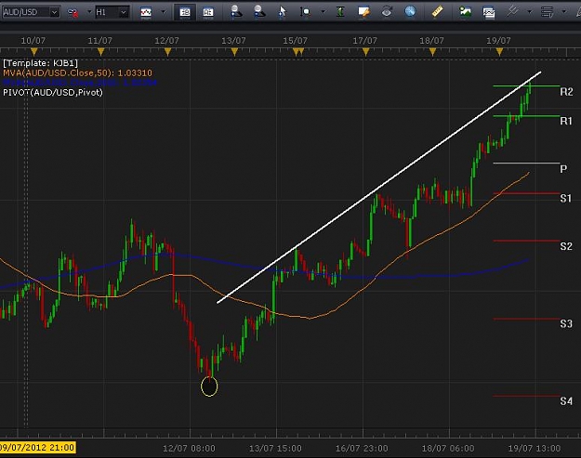The image size is (581, 458).
Task: Click the 17/07 date marker triangle
Action: (x=366, y=52)
